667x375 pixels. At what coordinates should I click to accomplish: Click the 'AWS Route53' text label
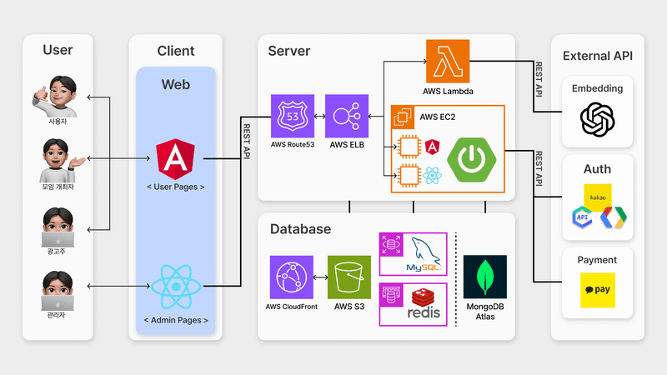[293, 144]
